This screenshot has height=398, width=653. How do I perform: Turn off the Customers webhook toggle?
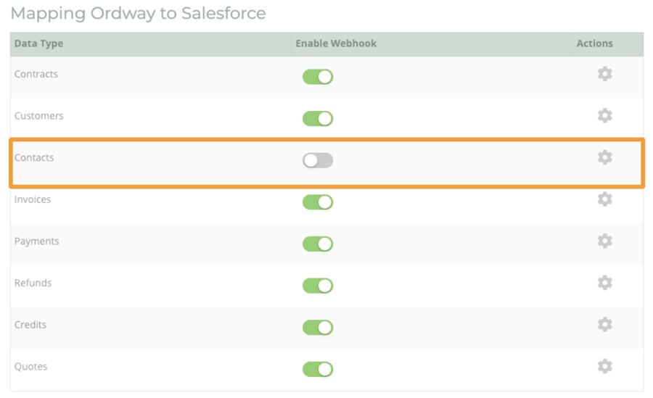coord(318,119)
